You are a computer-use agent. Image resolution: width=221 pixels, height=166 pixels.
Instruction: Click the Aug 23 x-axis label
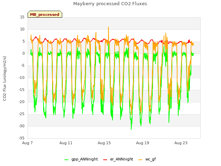click(x=181, y=143)
